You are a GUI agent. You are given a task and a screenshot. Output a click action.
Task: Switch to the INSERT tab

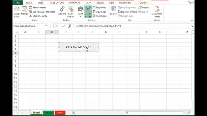pos(41,3)
